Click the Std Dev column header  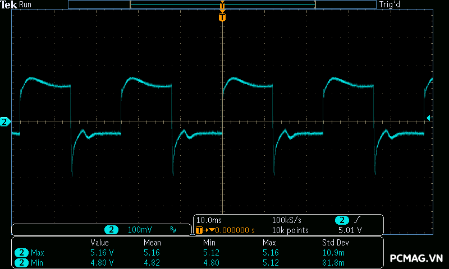(334, 243)
